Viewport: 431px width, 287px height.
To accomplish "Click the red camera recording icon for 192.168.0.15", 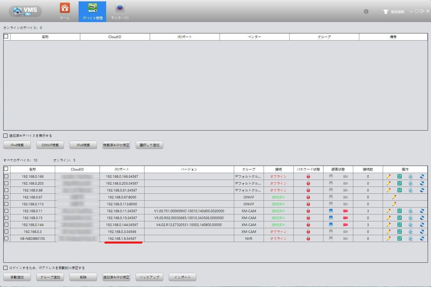I will click(x=345, y=218).
